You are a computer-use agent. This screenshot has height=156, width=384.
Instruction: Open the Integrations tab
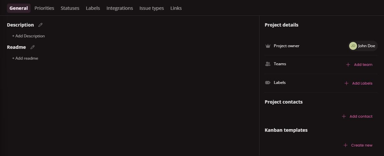click(120, 8)
